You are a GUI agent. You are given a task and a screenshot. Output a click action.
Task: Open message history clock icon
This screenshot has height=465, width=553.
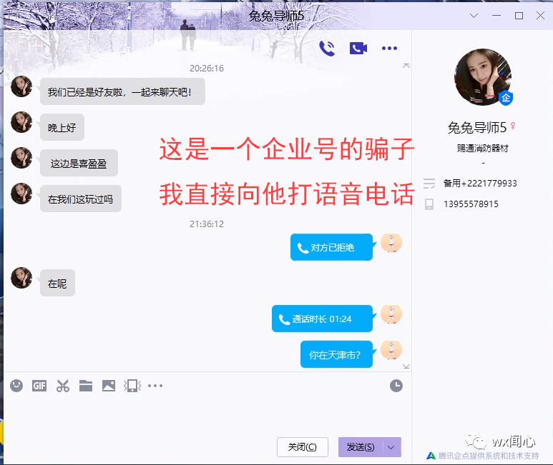(396, 386)
